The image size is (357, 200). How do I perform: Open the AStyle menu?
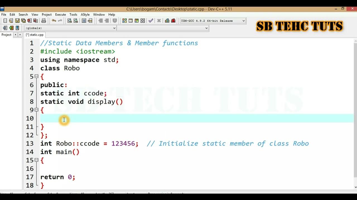coord(85,14)
